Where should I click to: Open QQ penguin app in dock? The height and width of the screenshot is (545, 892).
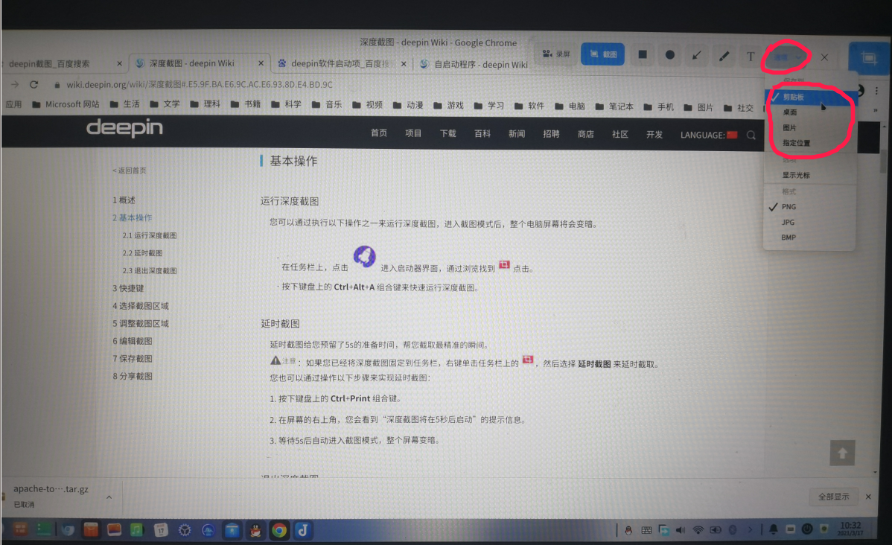[255, 530]
